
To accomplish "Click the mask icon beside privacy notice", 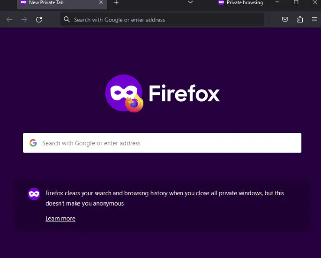I will coord(34,194).
